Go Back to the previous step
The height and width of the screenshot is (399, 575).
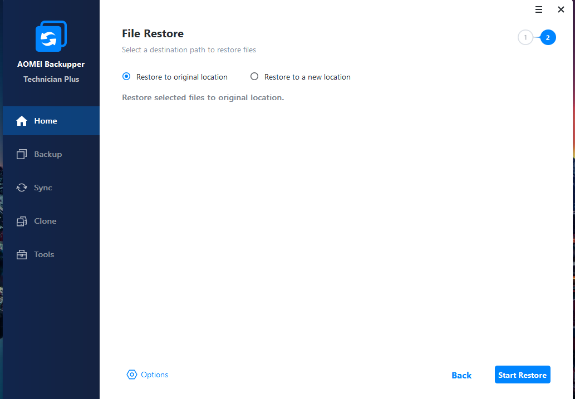click(x=461, y=376)
